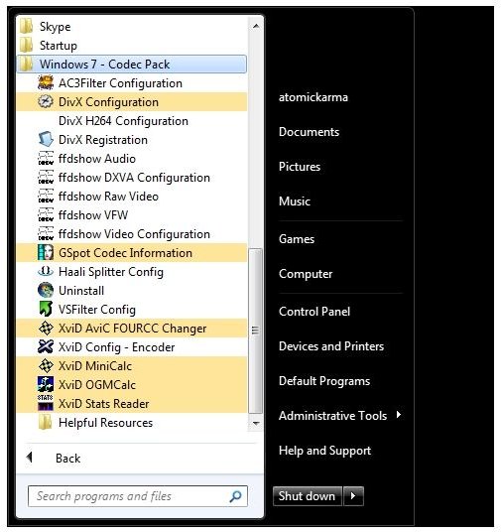Click the DivX Registration icon

tap(46, 139)
